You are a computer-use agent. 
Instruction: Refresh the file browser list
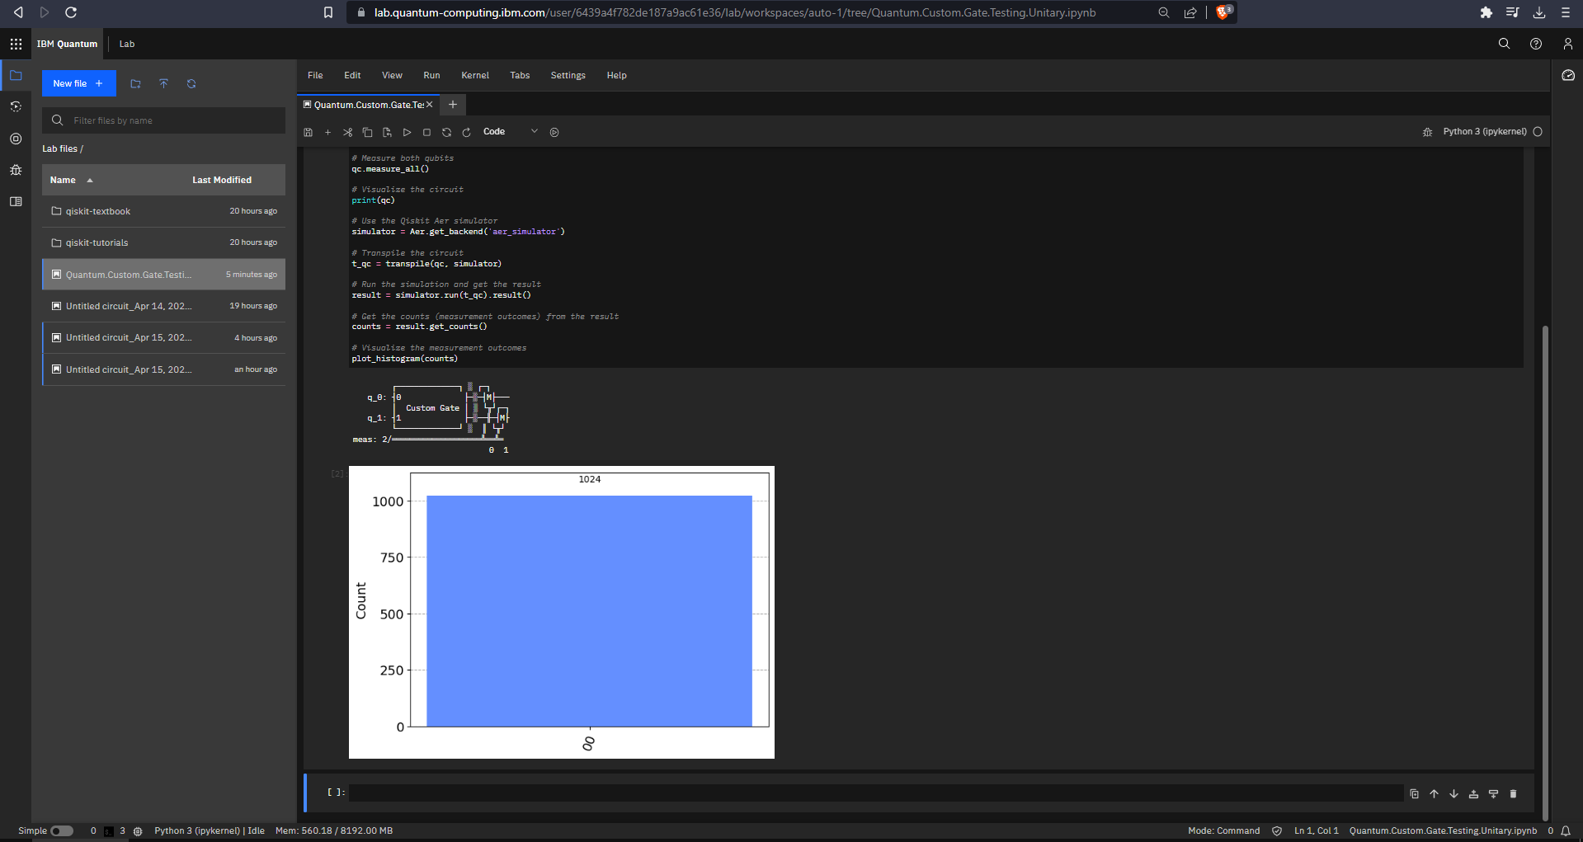(x=191, y=83)
